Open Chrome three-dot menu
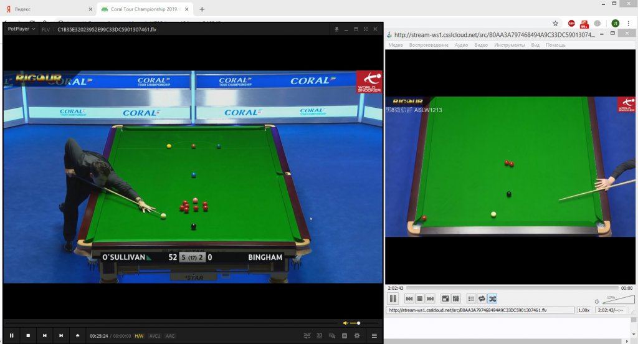The image size is (638, 344). click(x=629, y=23)
